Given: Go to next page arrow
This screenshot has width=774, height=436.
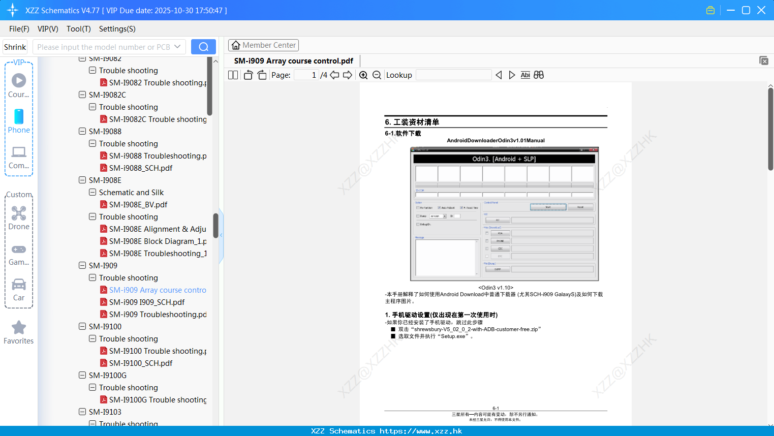Looking at the screenshot, I should [x=348, y=75].
